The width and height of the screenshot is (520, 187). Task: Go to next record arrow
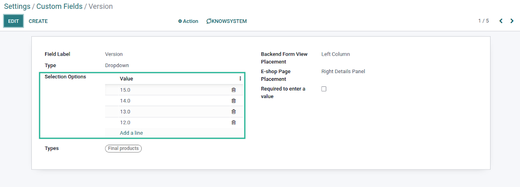pyautogui.click(x=512, y=21)
